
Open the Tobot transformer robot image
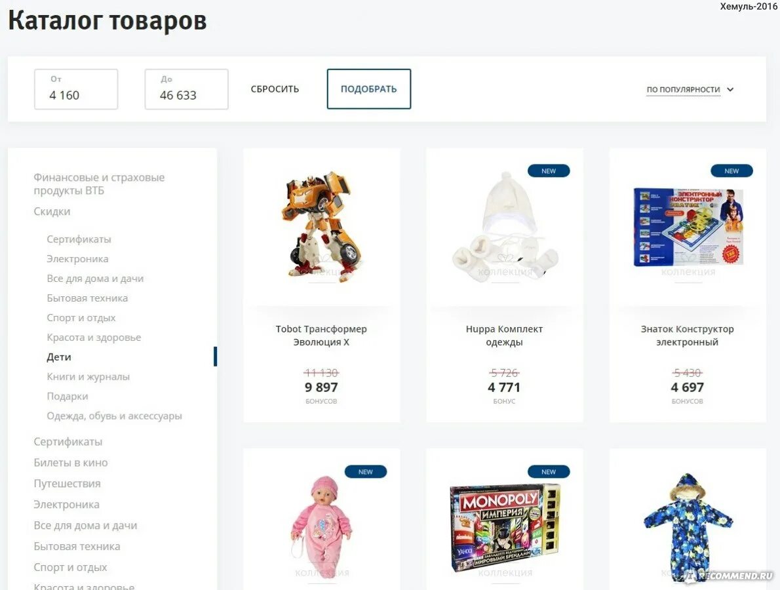[x=321, y=226]
